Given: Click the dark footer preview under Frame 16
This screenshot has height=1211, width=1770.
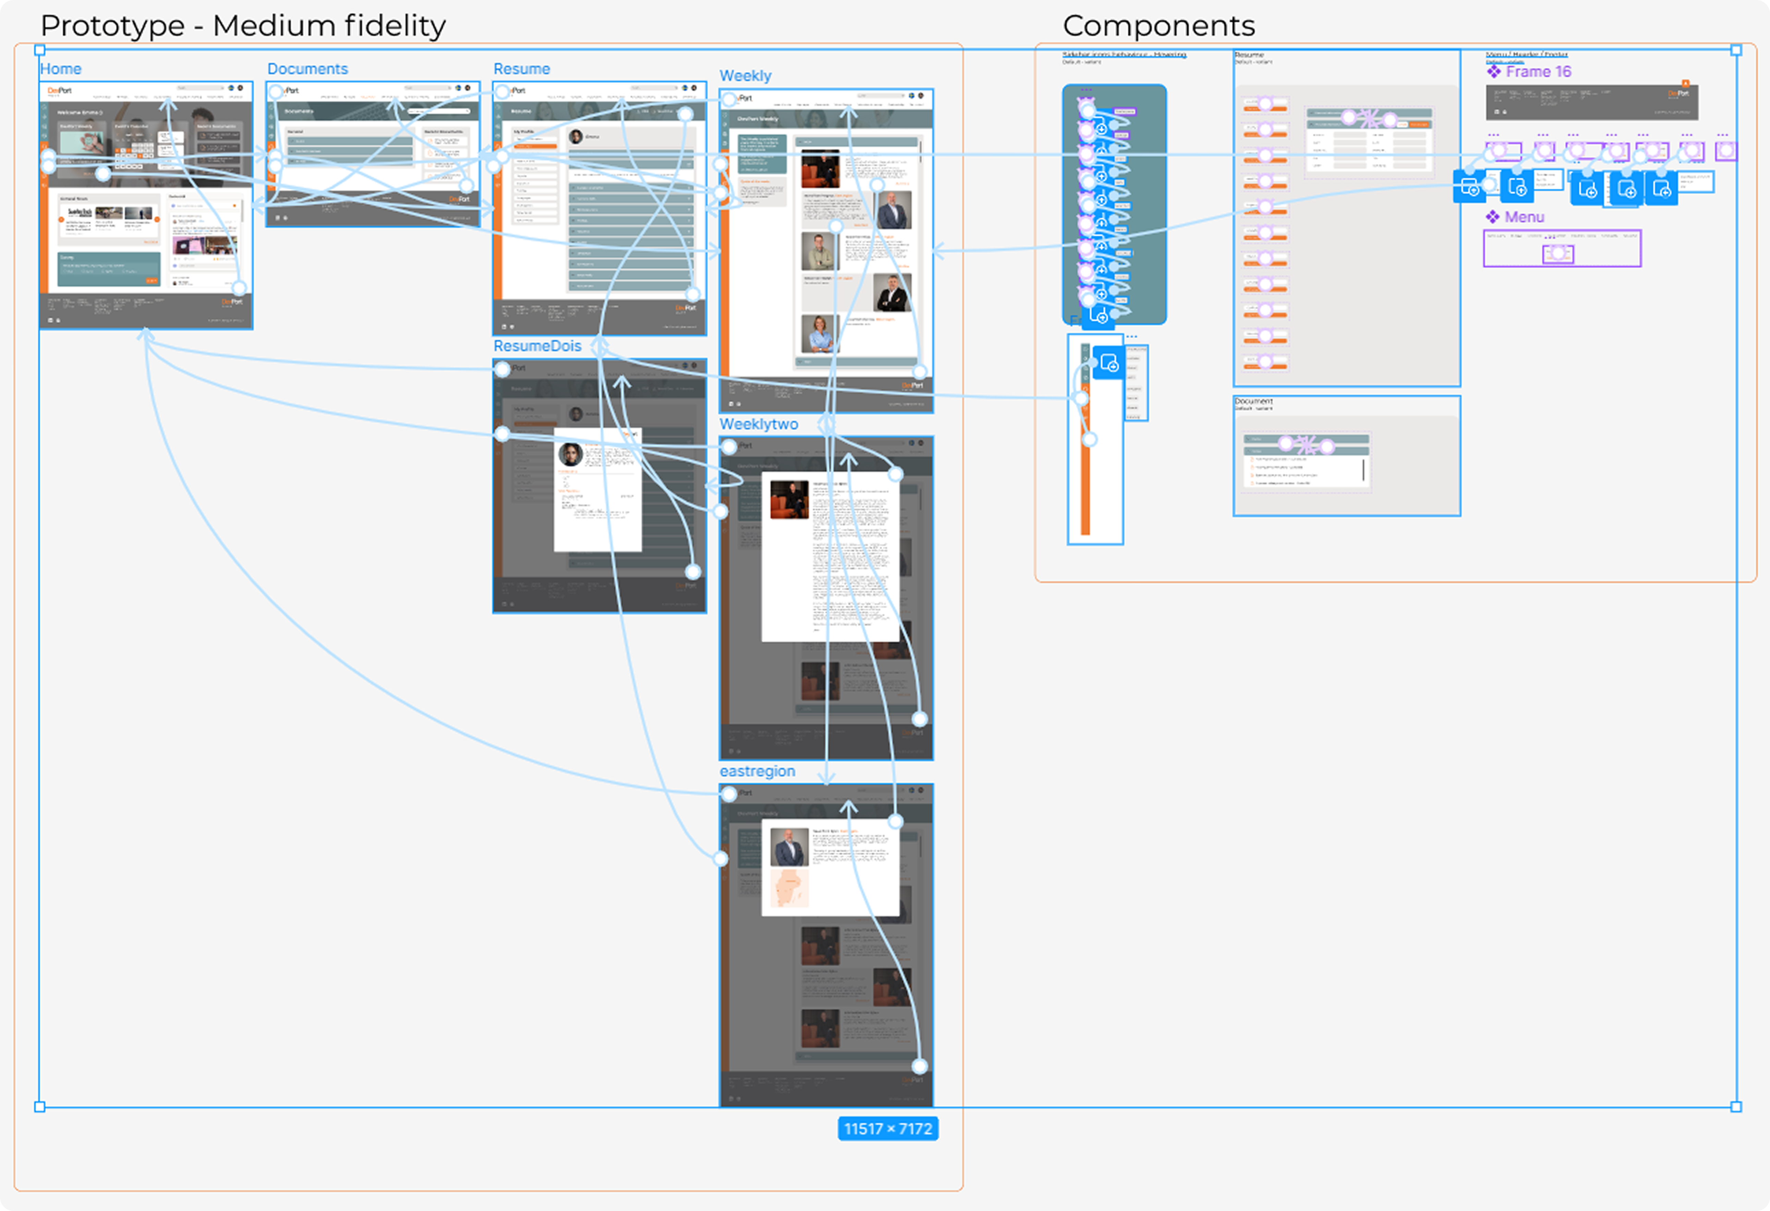Looking at the screenshot, I should point(1592,103).
